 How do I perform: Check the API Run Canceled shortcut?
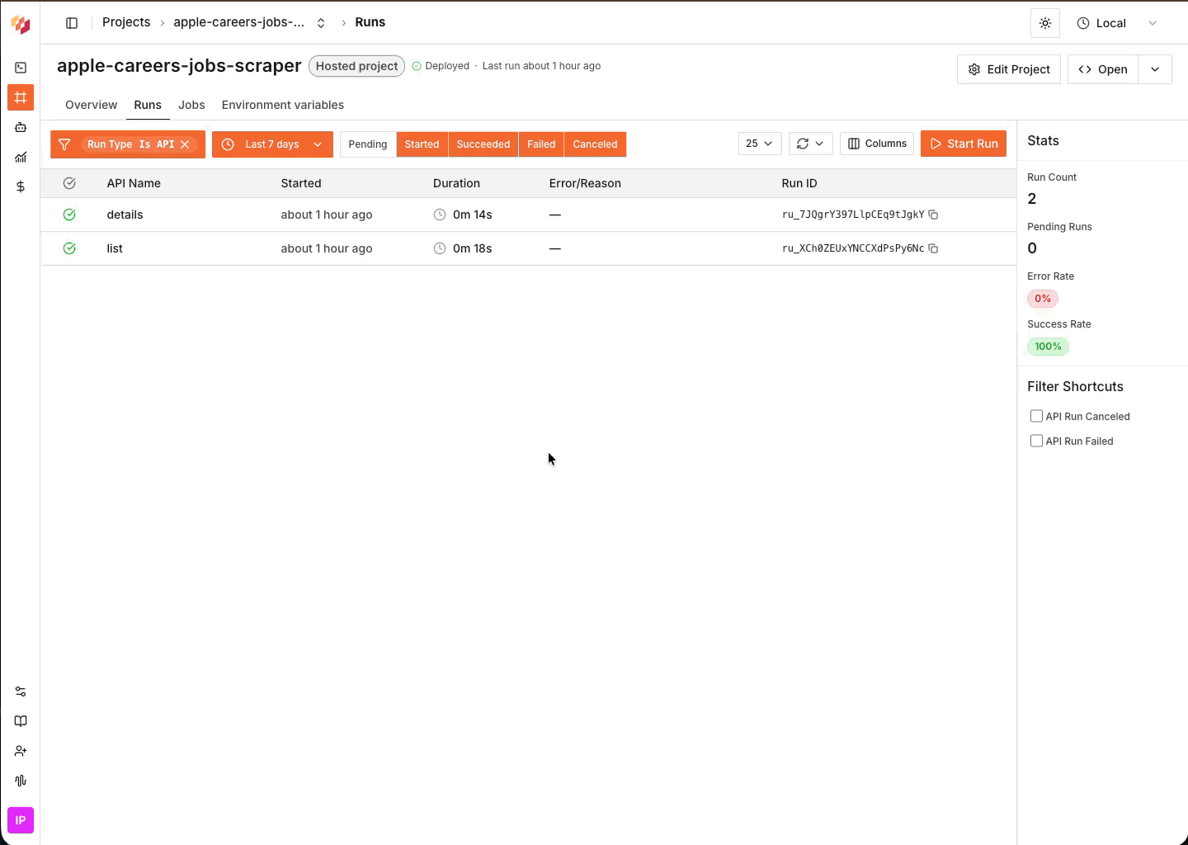(1036, 416)
